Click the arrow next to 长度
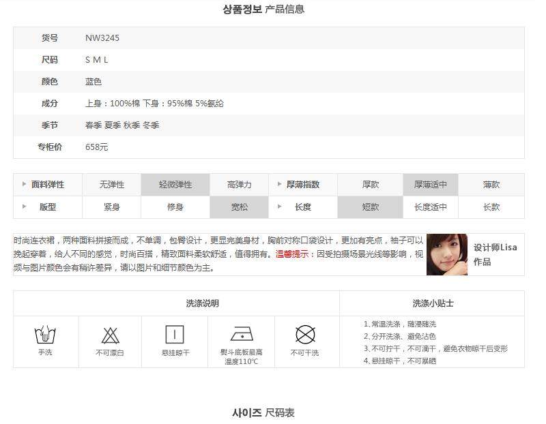Viewport: 546px width, 424px height. 279,207
